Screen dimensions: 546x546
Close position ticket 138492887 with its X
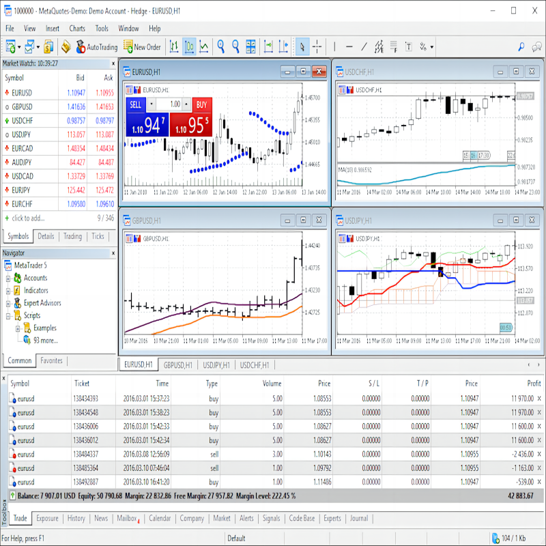pos(539,482)
